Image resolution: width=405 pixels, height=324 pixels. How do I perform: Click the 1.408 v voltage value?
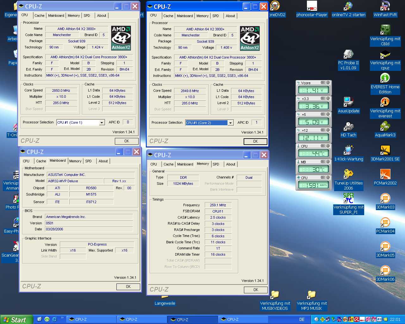pyautogui.click(x=226, y=47)
